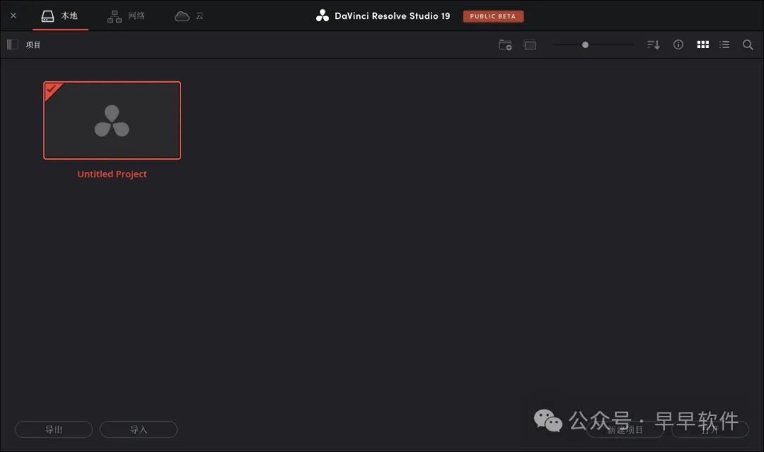Switch to the 本地 (Local) tab
This screenshot has width=764, height=452.
[x=60, y=16]
